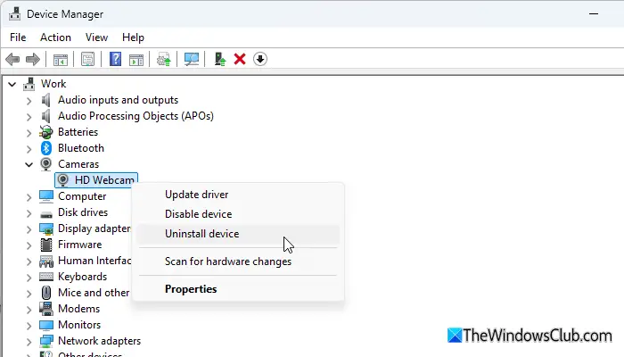Expand the Batteries category
Screen dimensions: 624x357
click(29, 132)
